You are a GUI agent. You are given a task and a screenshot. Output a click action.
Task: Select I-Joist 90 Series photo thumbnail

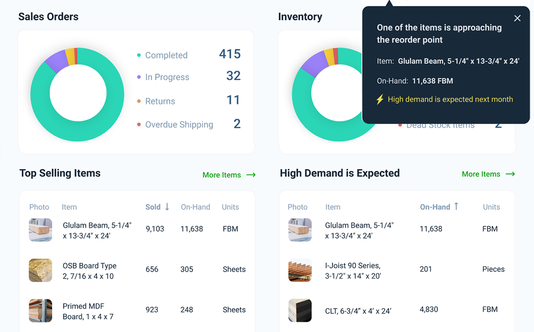tap(300, 270)
